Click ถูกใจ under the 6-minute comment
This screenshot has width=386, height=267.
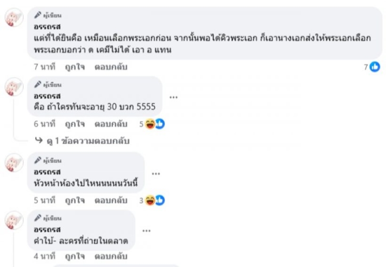tap(75, 124)
